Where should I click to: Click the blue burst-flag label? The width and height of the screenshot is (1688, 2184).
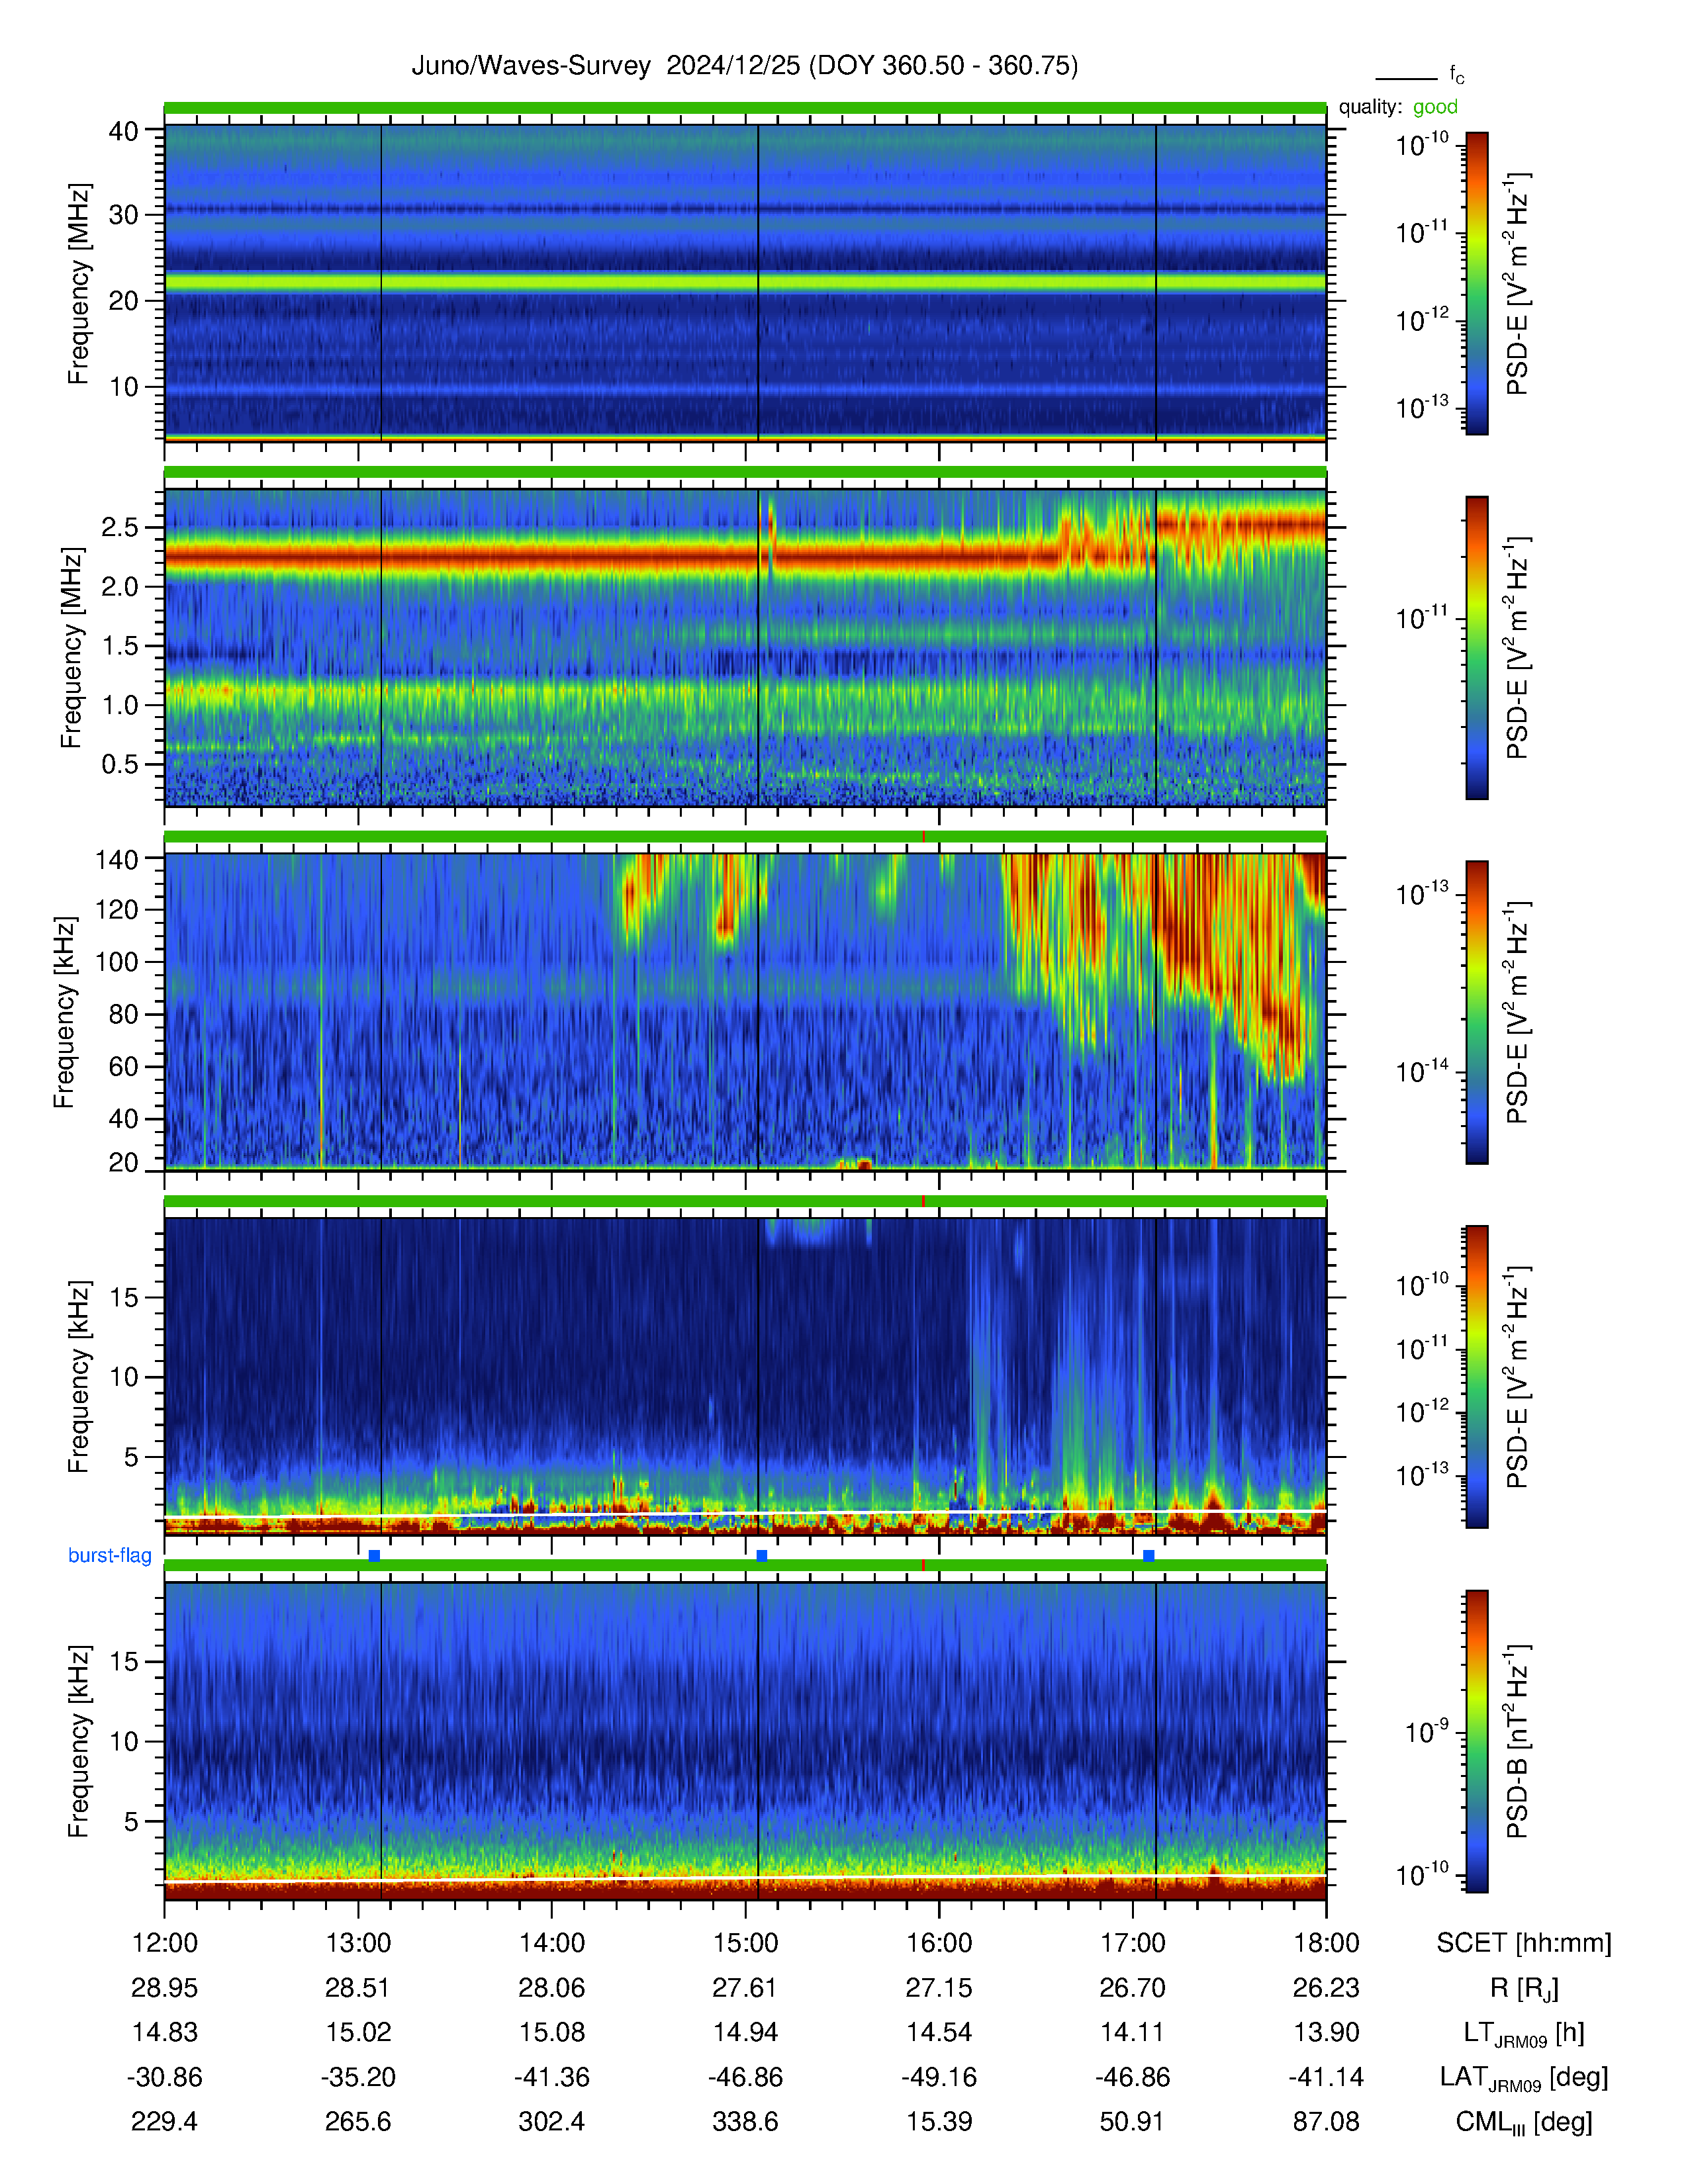click(110, 1555)
